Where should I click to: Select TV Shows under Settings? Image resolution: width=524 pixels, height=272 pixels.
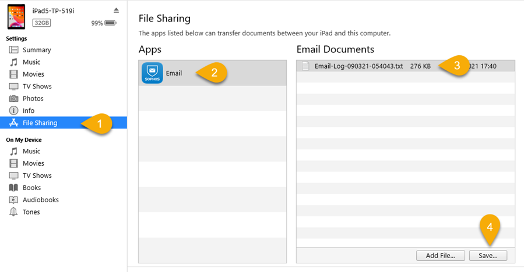(x=37, y=87)
